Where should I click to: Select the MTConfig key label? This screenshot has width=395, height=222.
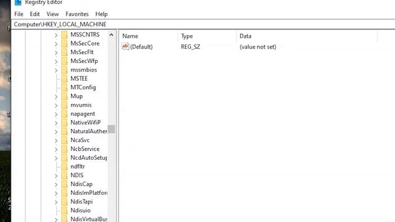(83, 88)
